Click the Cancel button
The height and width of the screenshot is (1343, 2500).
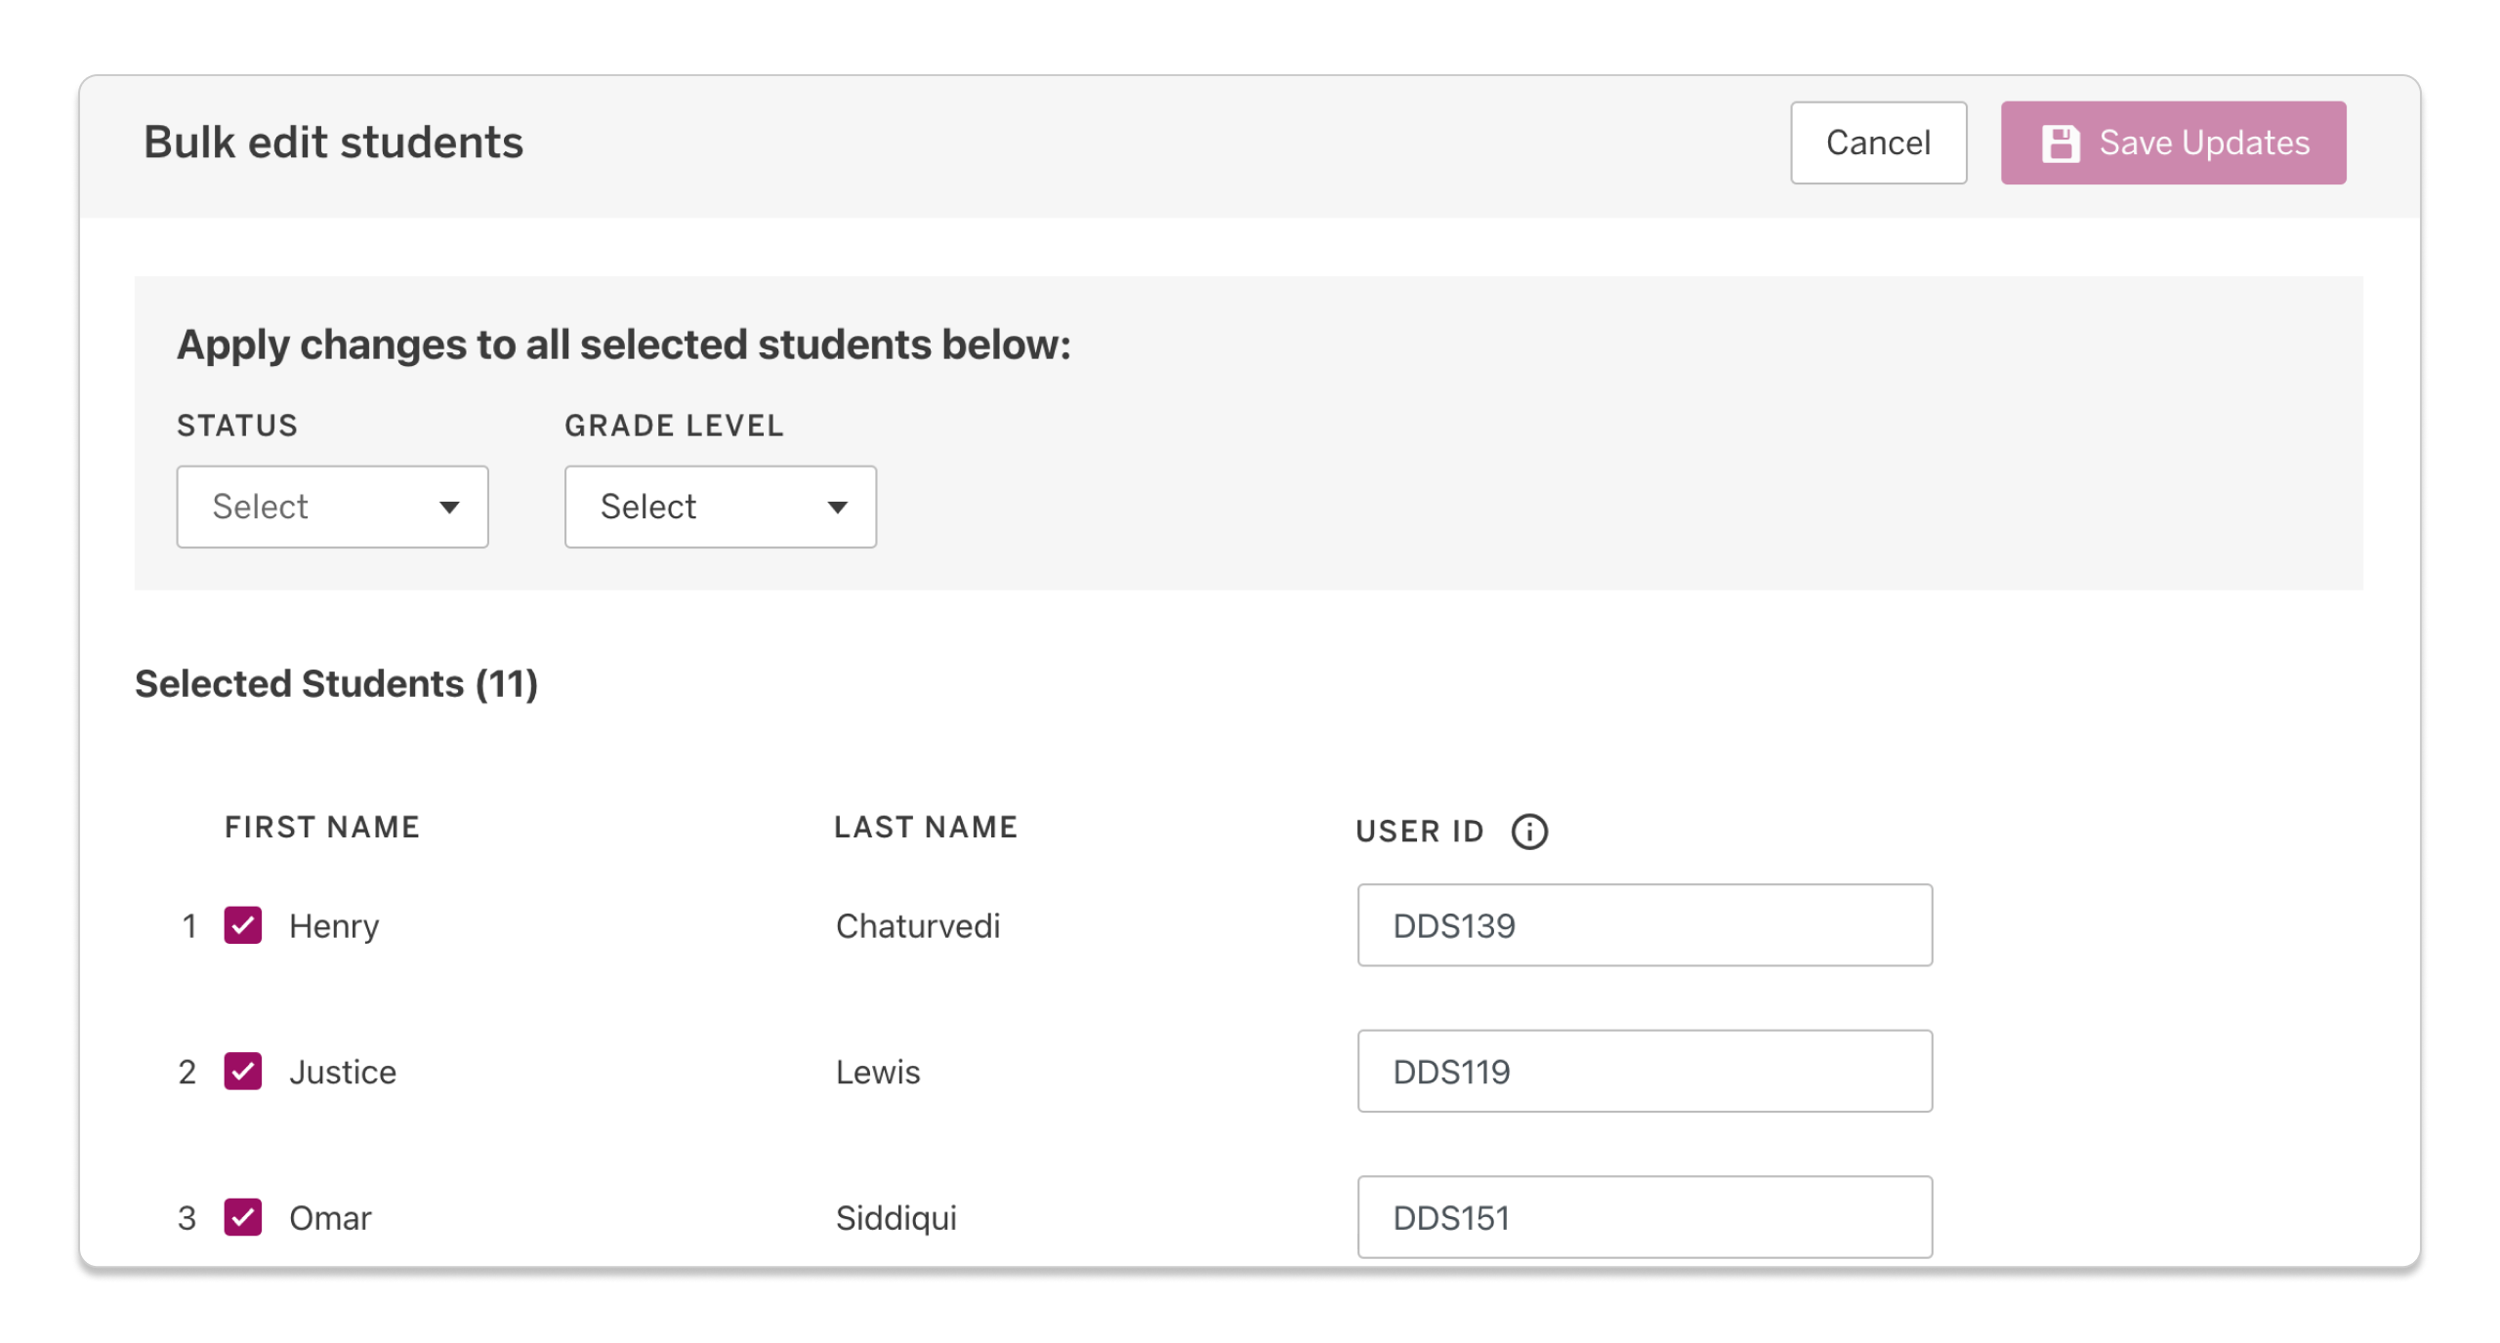(1877, 142)
